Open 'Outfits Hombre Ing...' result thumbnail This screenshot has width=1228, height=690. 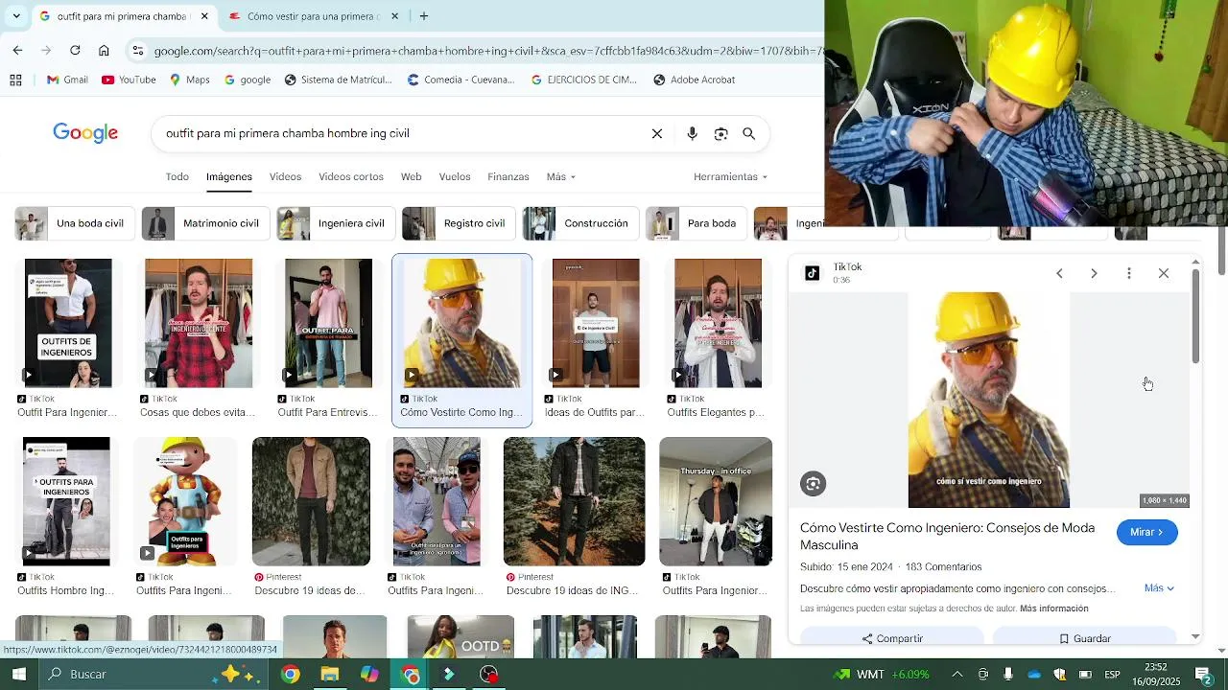click(x=66, y=501)
